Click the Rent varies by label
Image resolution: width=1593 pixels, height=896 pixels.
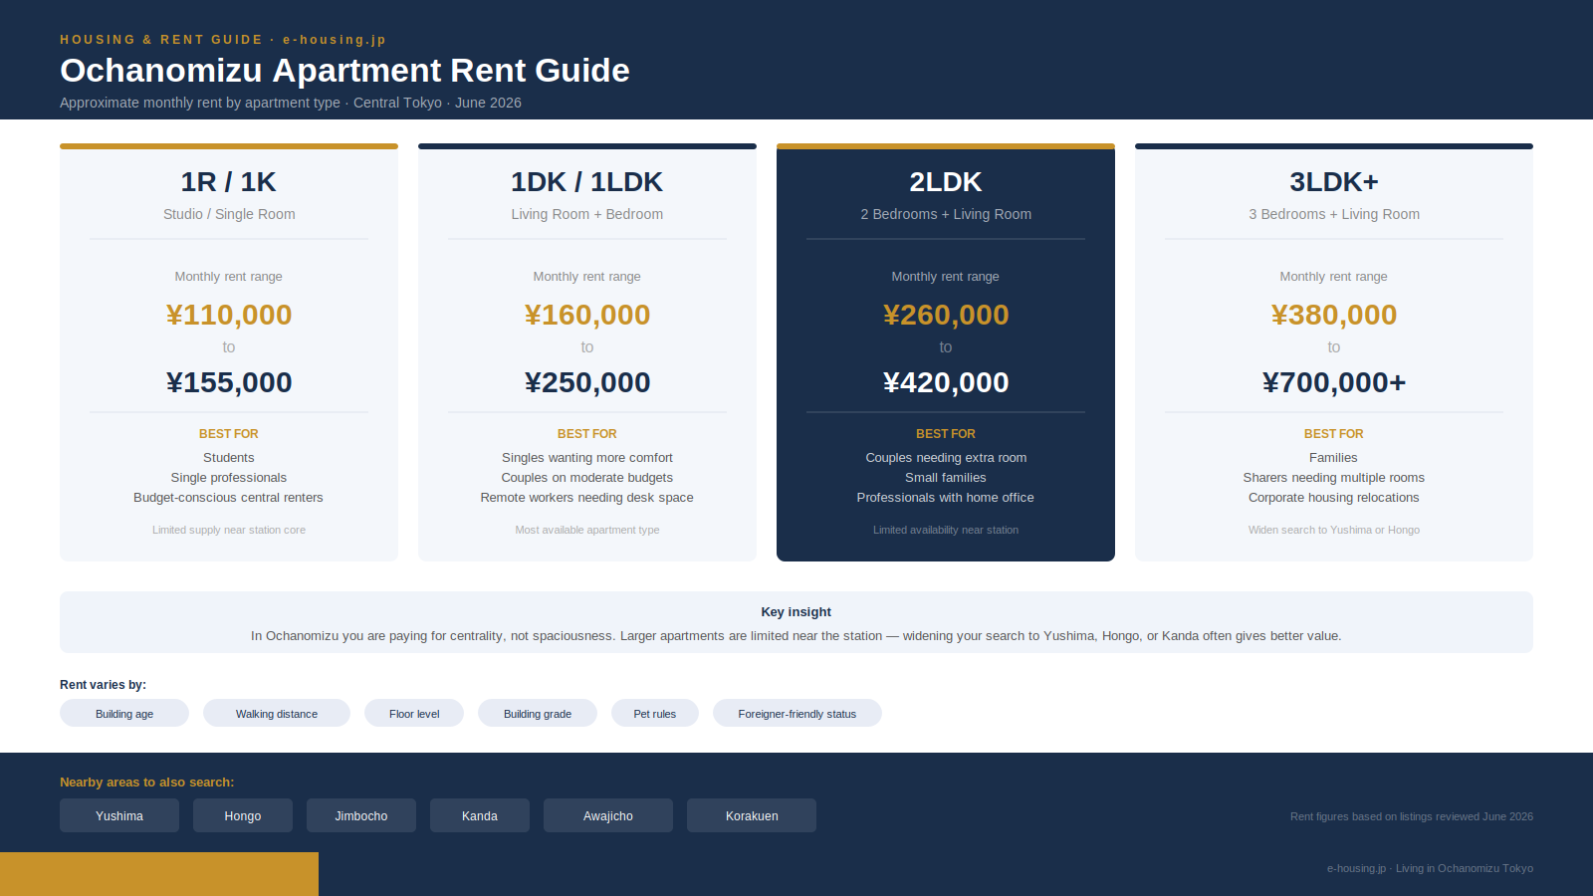point(103,685)
